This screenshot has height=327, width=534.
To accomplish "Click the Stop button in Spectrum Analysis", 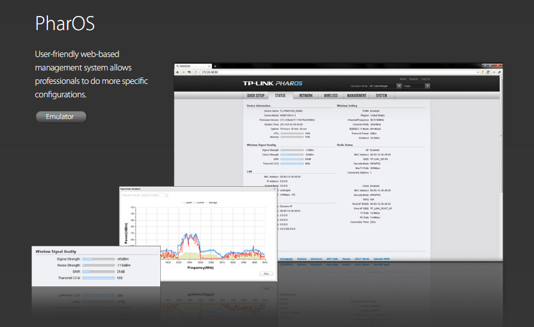I will tap(266, 274).
